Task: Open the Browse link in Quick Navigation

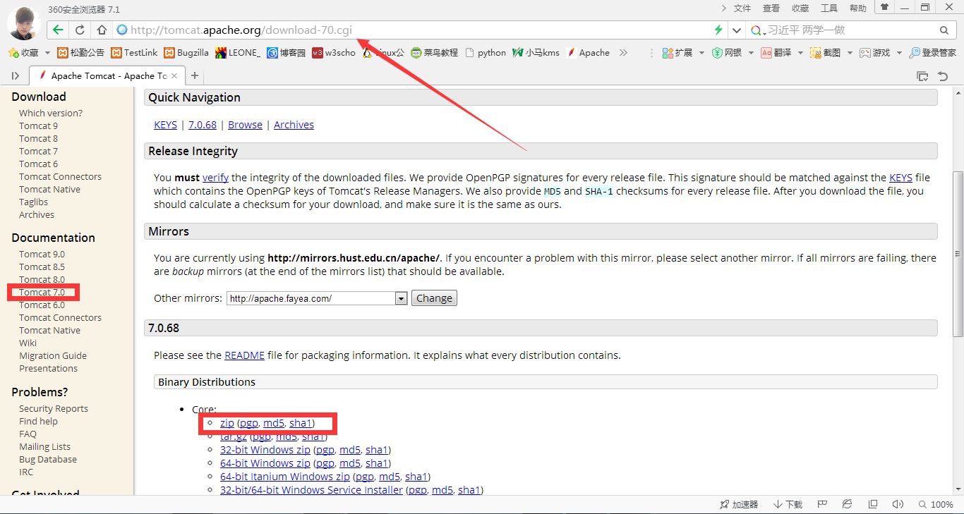Action: (245, 125)
